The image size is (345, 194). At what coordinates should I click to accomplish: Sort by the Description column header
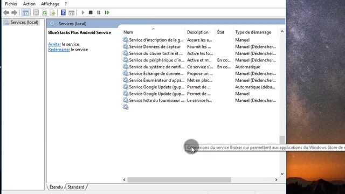click(198, 32)
